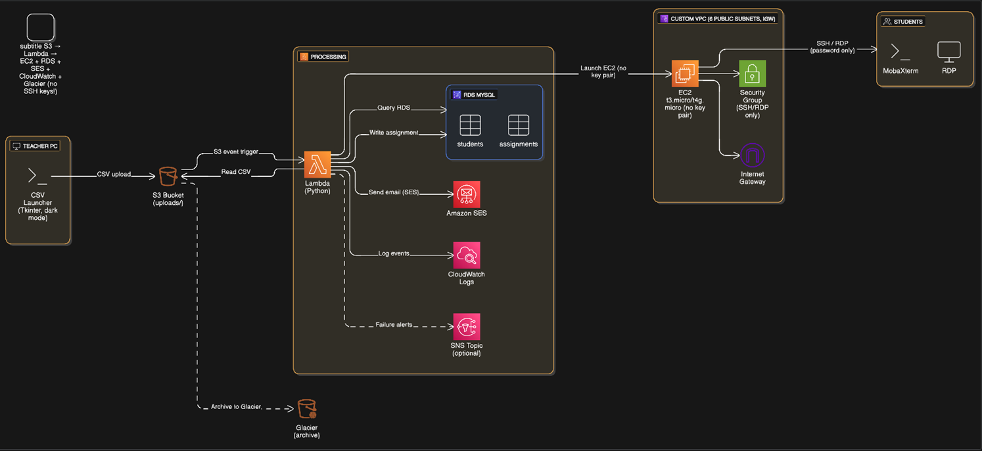Click the "Log events" edge label
This screenshot has height=451, width=982.
tap(394, 253)
